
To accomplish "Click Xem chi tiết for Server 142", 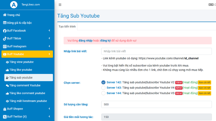I will (x=205, y=83).
